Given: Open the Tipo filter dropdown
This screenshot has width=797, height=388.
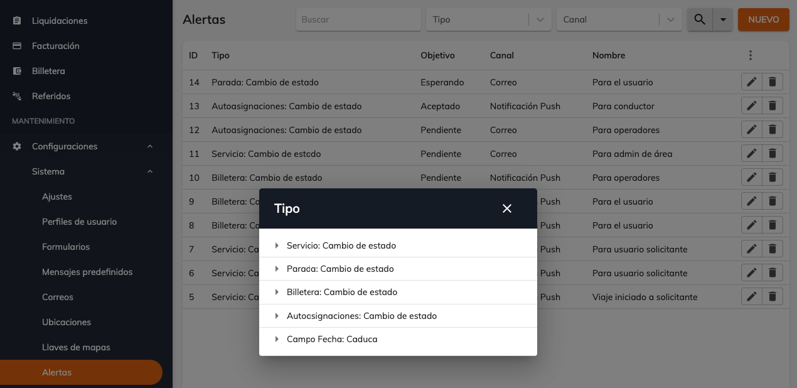Looking at the screenshot, I should 489,19.
